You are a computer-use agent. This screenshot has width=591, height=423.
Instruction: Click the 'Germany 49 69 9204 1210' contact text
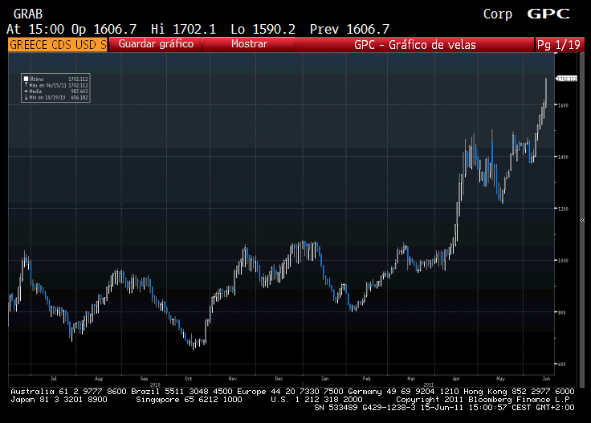403,392
